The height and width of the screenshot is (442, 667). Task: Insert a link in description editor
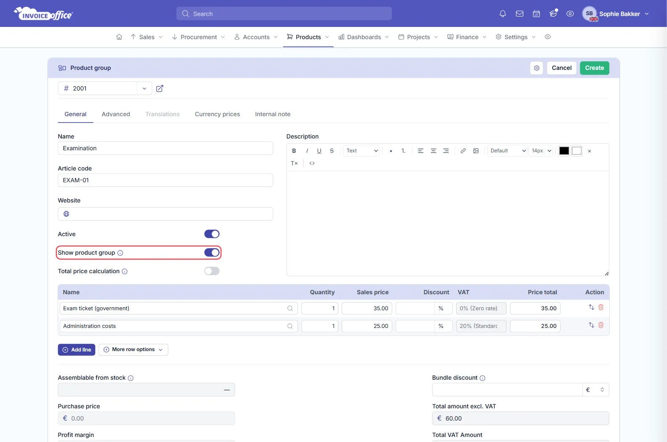(463, 151)
